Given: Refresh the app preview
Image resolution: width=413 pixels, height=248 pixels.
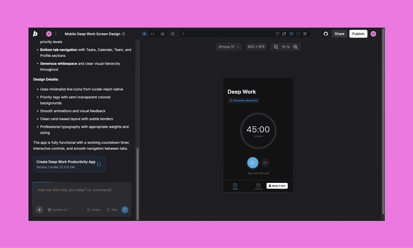Looking at the screenshot, I should click(277, 34).
